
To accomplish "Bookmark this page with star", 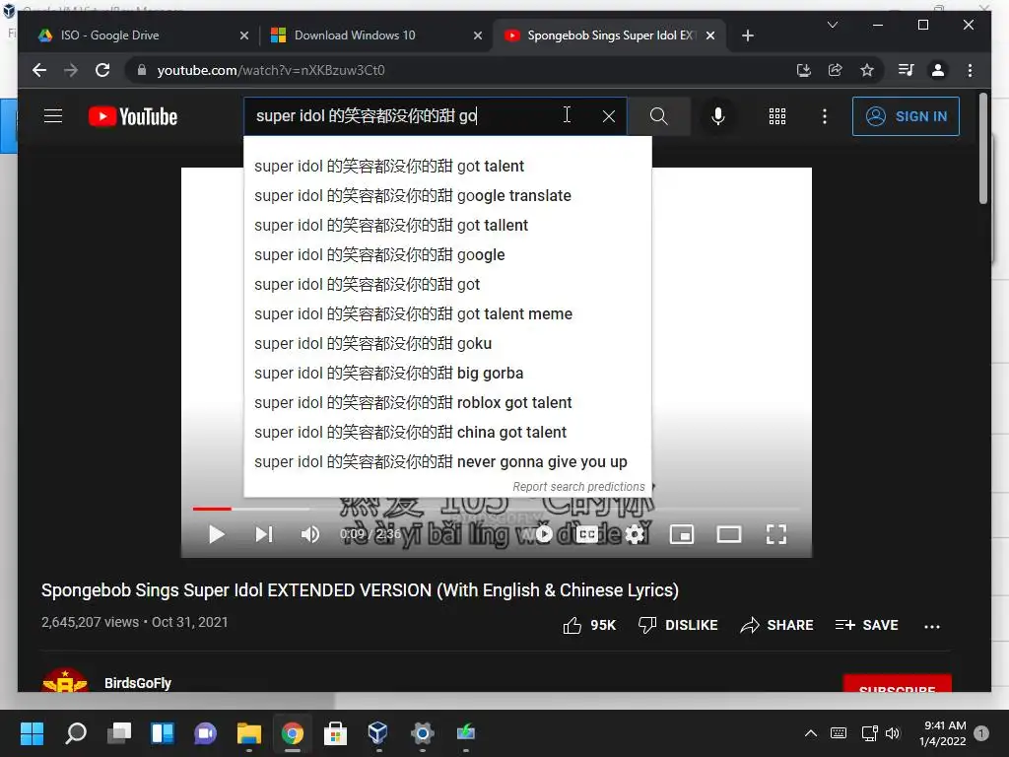I will pos(867,70).
